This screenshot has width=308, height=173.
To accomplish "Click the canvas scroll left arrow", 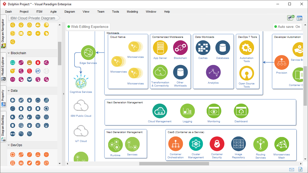I will coord(67,164).
